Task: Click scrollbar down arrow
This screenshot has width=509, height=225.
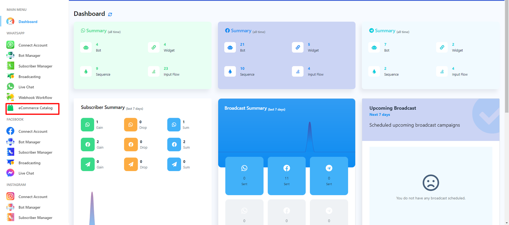Action: click(507, 223)
